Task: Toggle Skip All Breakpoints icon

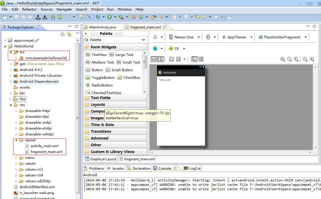Action: [x=89, y=17]
